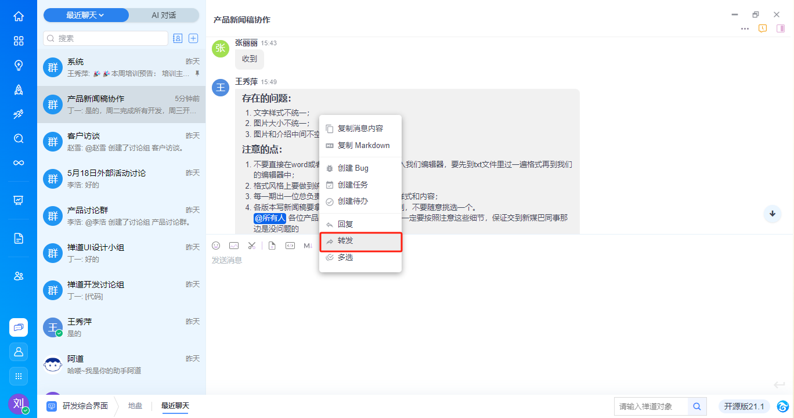Viewport: 794px width, 418px height.
Task: Select 转发 in the context menu
Action: tap(360, 240)
